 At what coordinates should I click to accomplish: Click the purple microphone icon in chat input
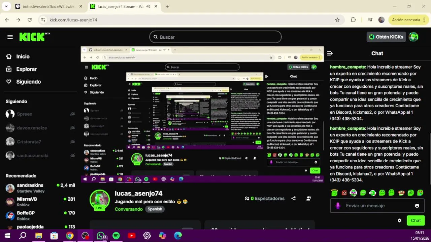[338, 206]
